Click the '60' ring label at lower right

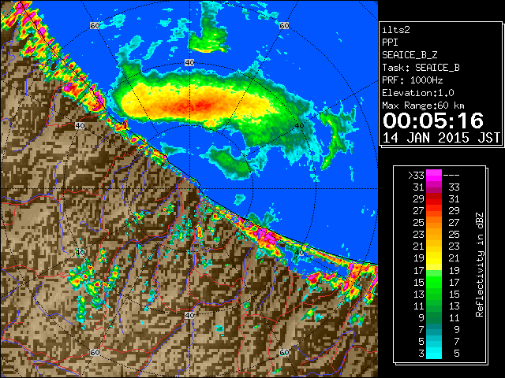point(284,352)
